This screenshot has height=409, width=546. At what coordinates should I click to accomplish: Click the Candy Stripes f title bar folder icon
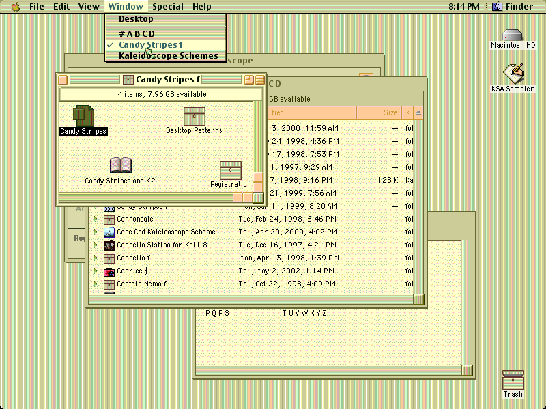point(128,80)
